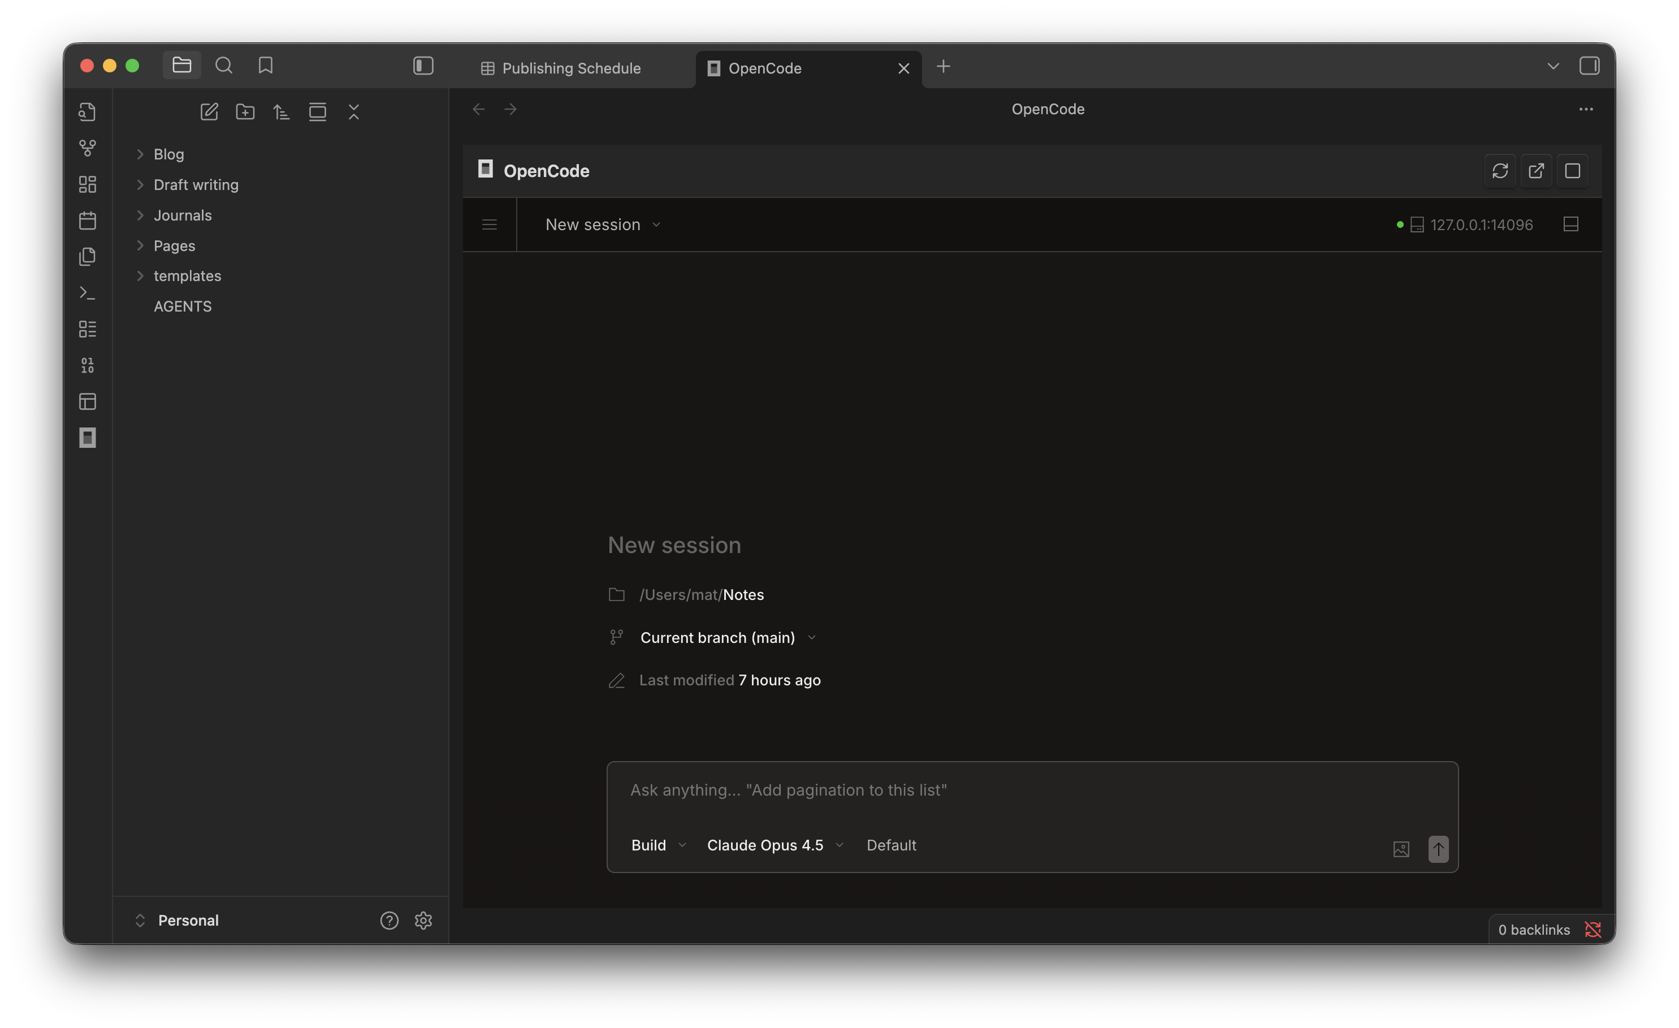This screenshot has width=1679, height=1028.
Task: Open the canvas ribbon icon
Action: 87,184
